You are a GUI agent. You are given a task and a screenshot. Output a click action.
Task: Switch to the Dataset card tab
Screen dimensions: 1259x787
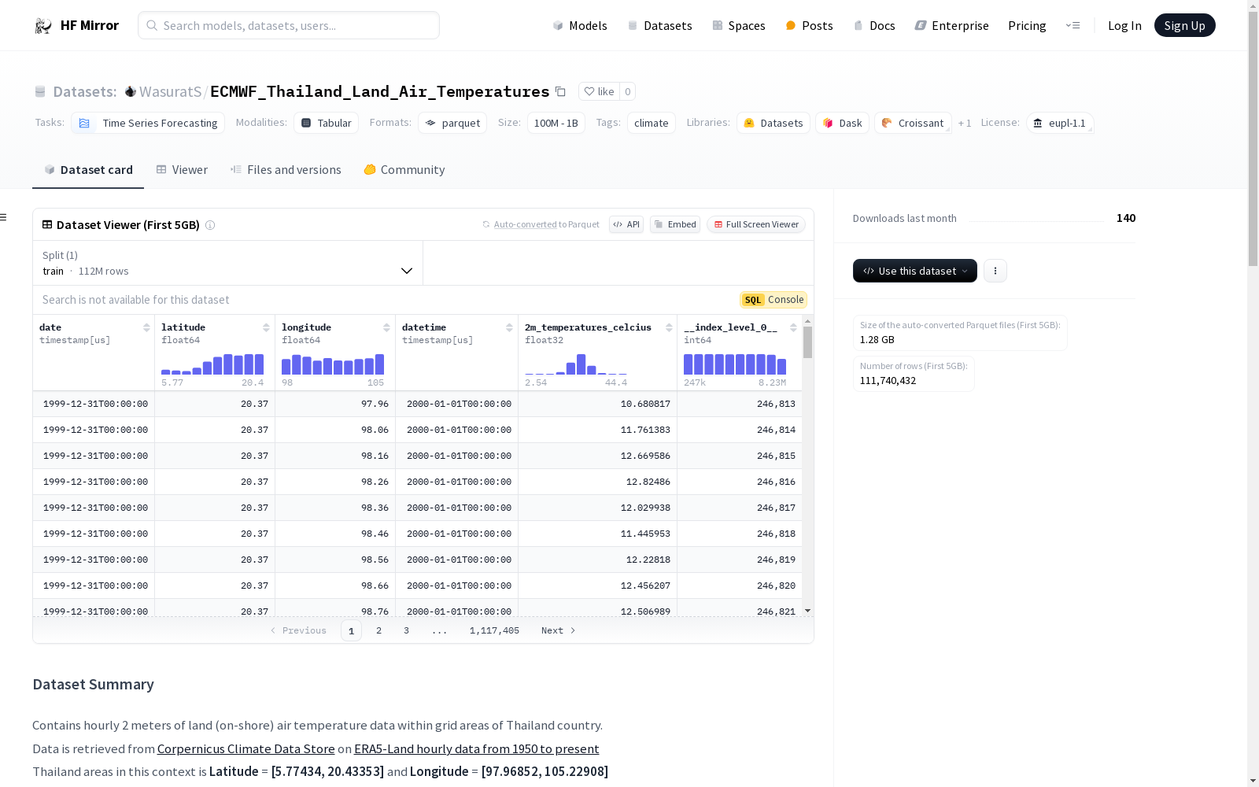(x=88, y=170)
